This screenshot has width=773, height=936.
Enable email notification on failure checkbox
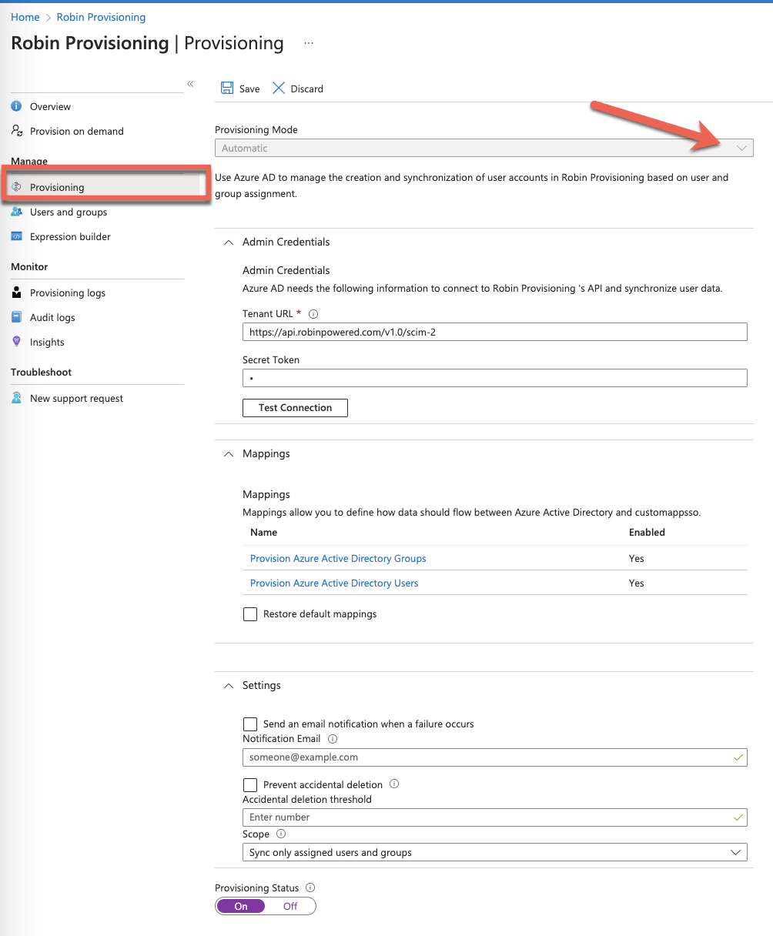pyautogui.click(x=249, y=724)
